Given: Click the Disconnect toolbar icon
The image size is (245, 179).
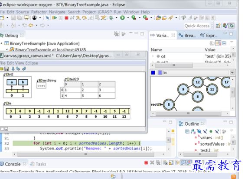Looking at the screenshot, I should point(72,18).
